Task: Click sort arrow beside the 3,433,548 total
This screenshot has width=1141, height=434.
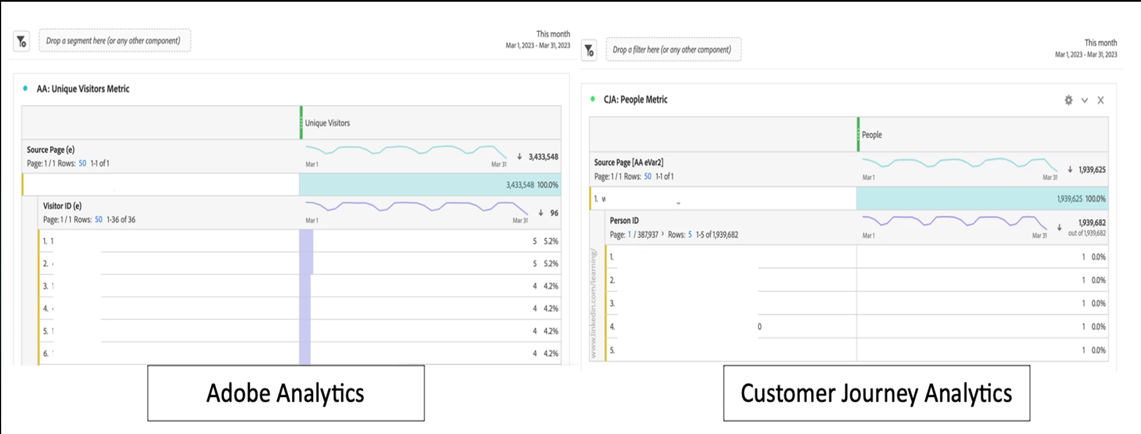Action: 520,156
